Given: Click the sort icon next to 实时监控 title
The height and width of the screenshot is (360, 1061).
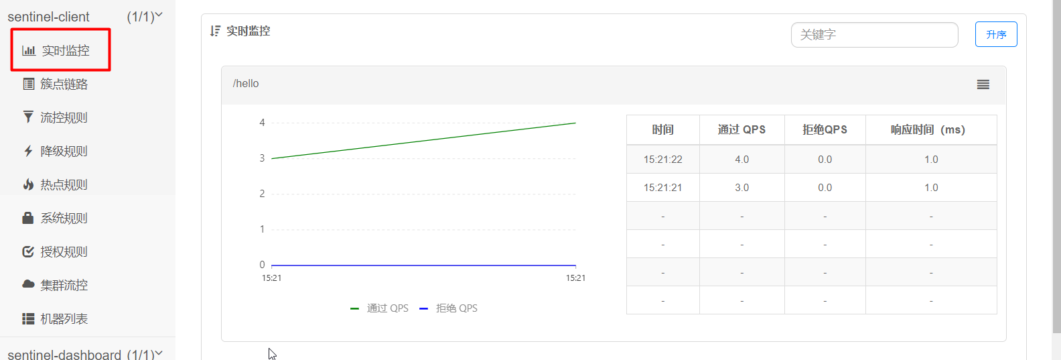Looking at the screenshot, I should point(215,31).
